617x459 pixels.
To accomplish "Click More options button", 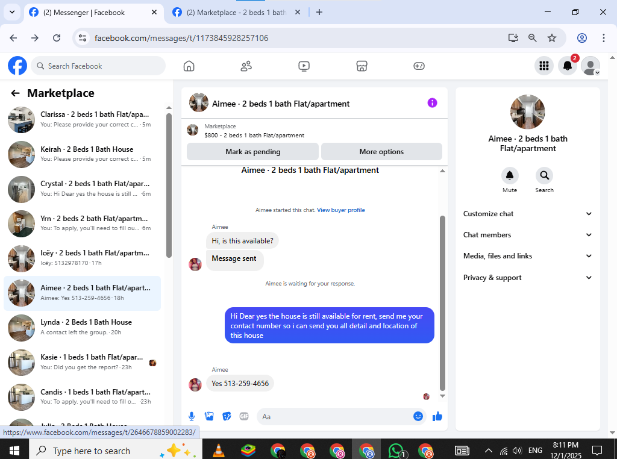I will coord(381,152).
